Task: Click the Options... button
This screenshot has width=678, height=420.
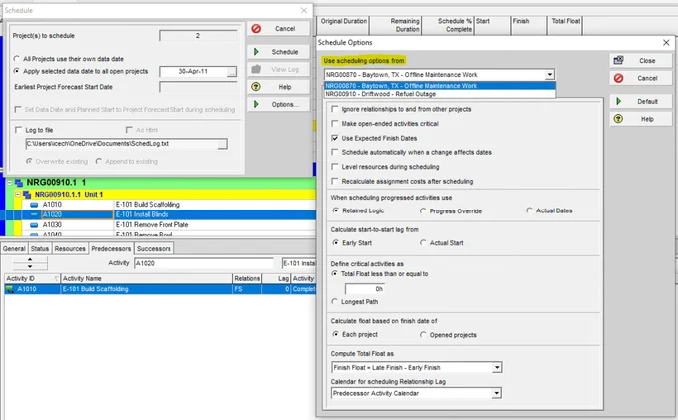Action: click(x=279, y=104)
